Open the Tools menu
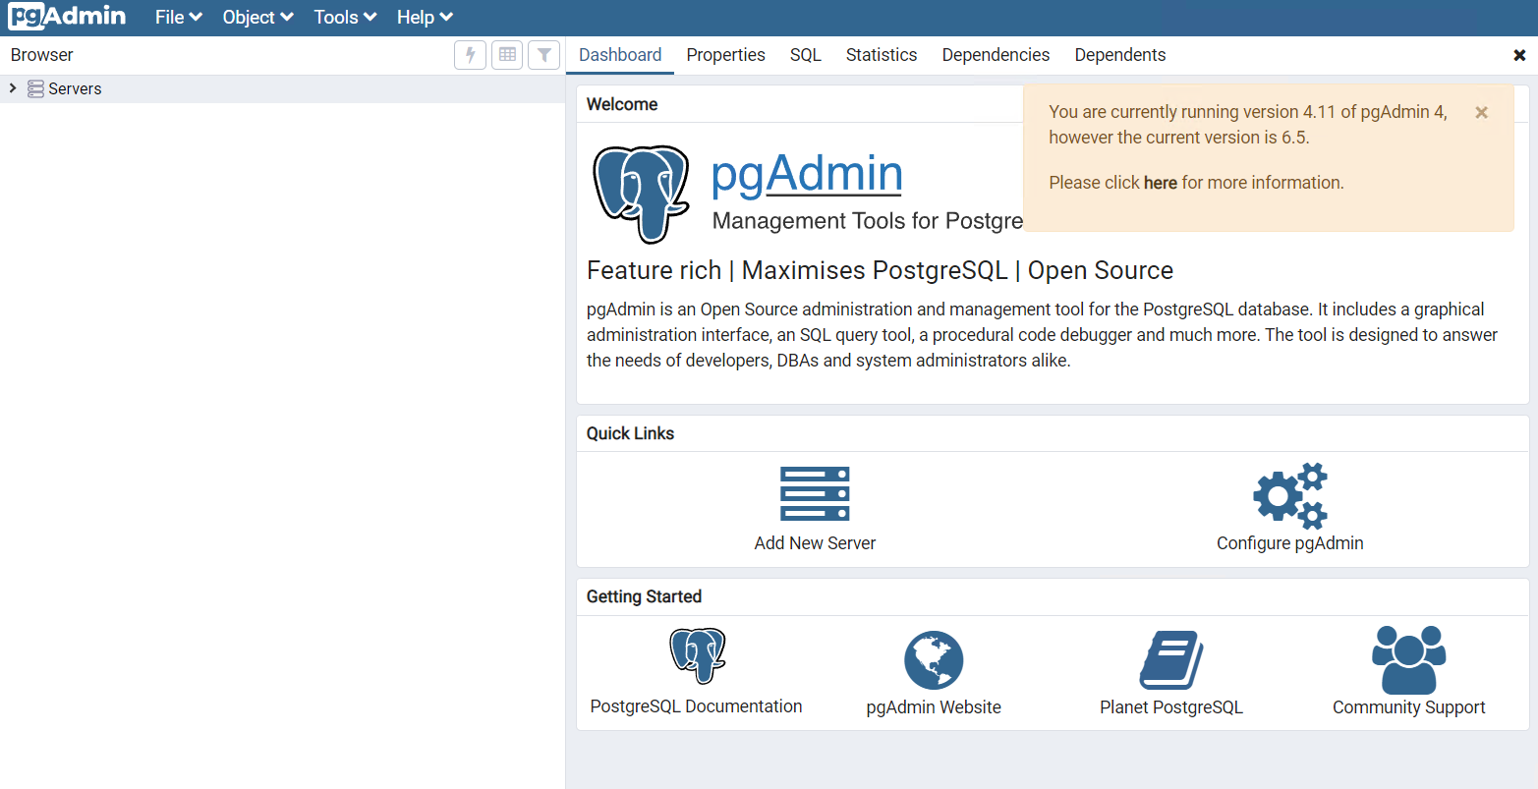 [345, 18]
